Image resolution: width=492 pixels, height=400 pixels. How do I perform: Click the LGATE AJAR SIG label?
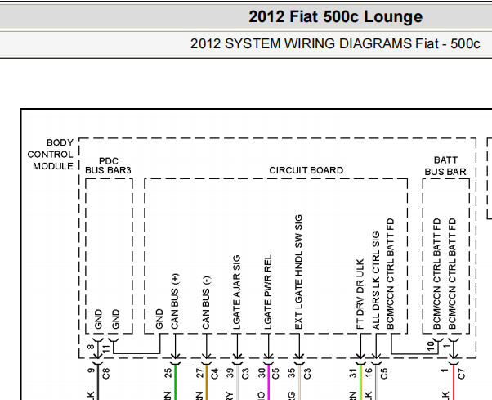(x=236, y=292)
